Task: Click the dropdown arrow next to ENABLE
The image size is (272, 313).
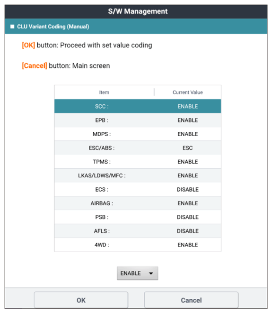Action: coord(151,273)
